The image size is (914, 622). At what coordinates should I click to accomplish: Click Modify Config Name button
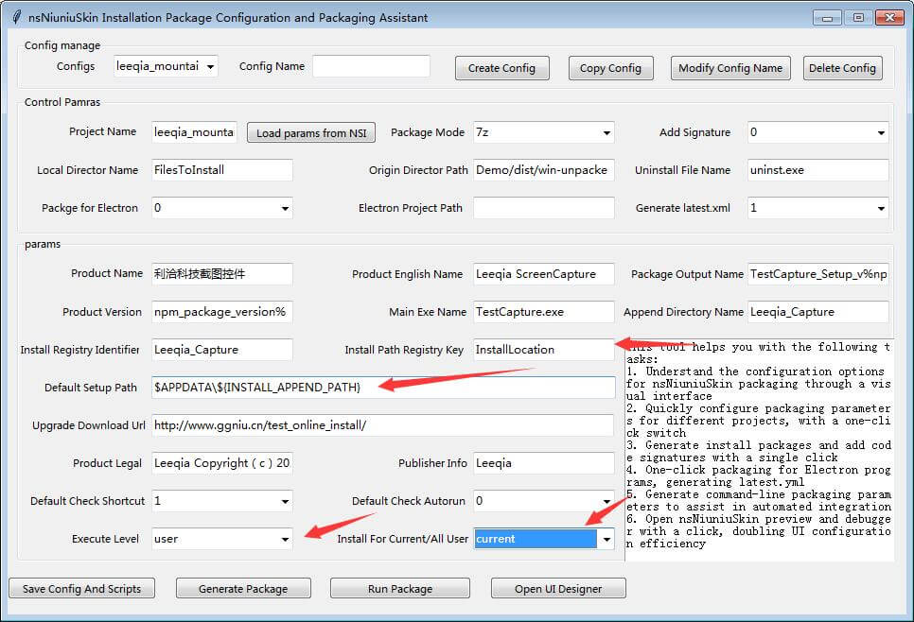click(x=730, y=68)
